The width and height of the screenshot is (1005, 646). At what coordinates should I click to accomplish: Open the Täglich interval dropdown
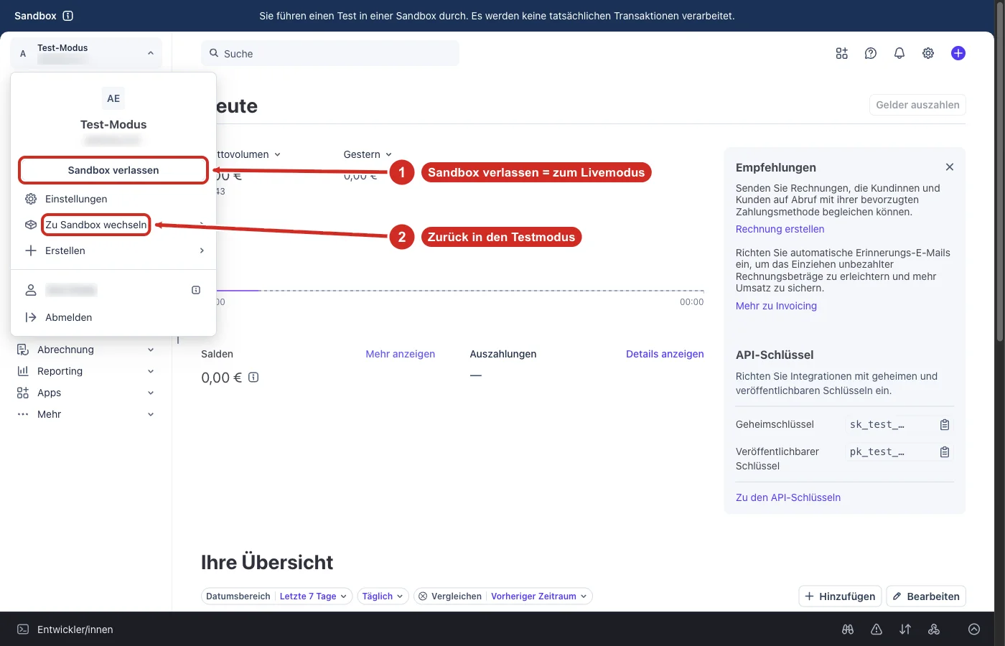(383, 596)
